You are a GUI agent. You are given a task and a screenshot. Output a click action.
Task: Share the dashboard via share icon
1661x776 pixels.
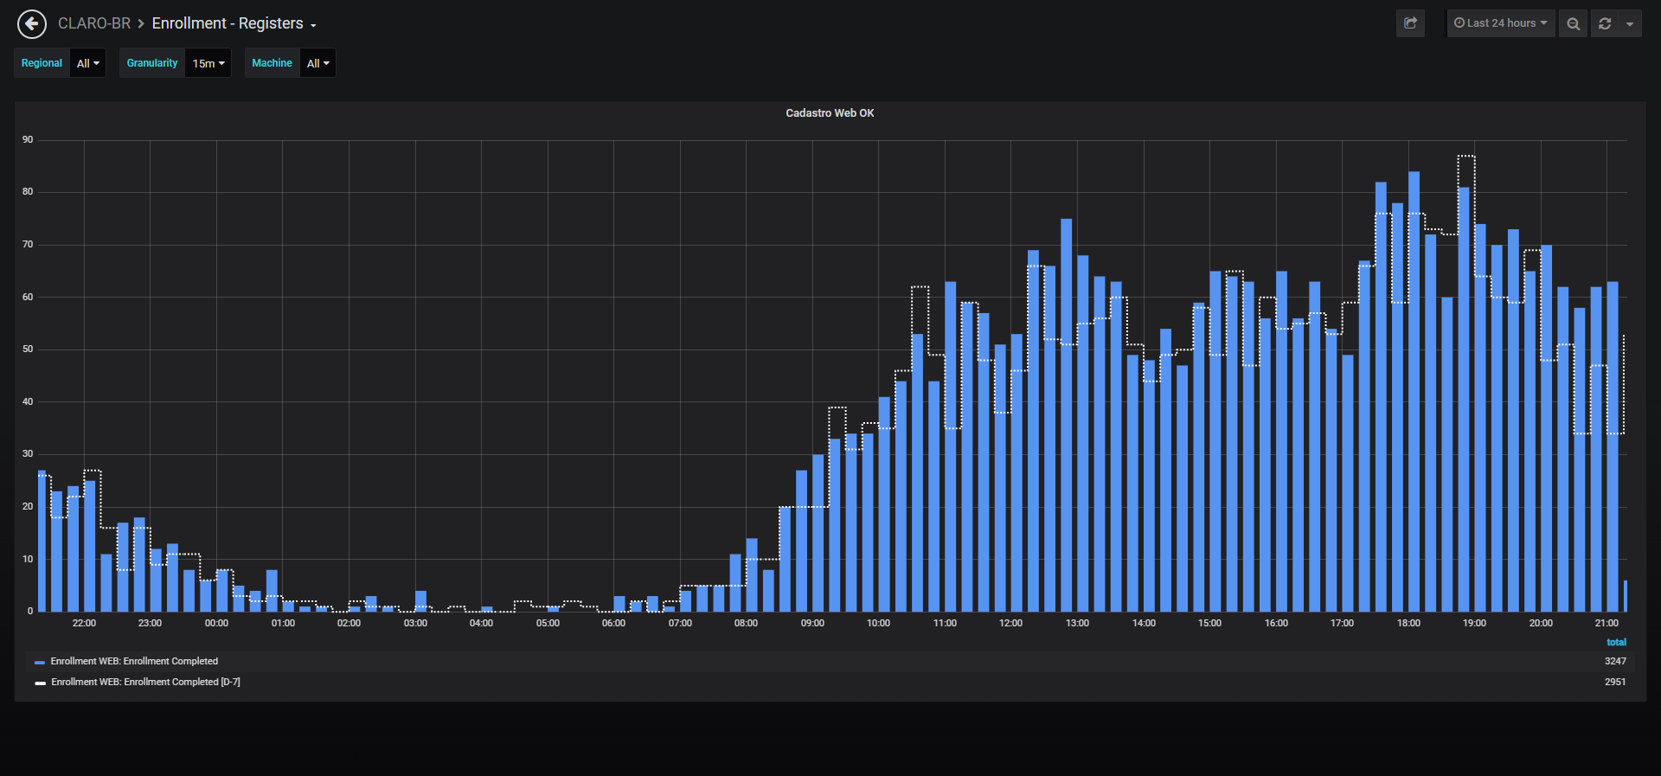1410,23
